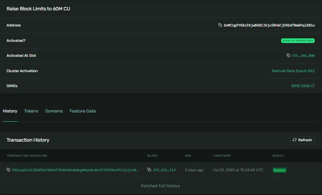This screenshot has width=322, height=195.
Task: Click the Cluster Activation label
Action: pos(22,71)
